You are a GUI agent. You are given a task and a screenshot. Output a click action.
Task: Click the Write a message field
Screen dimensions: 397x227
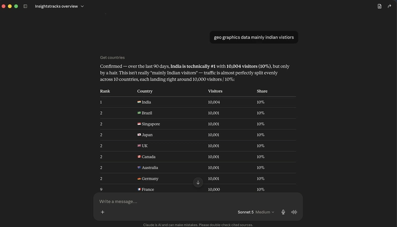(x=198, y=201)
